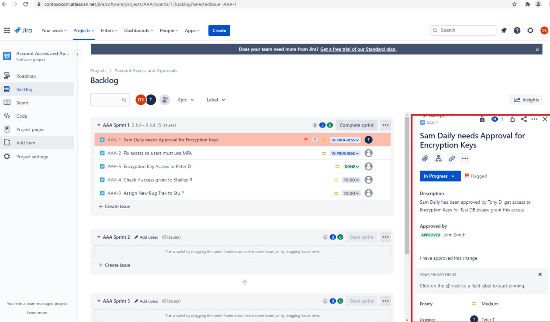This screenshot has width=550, height=322.
Task: Click the checkbox on issue AAA-4
Action: click(x=101, y=179)
